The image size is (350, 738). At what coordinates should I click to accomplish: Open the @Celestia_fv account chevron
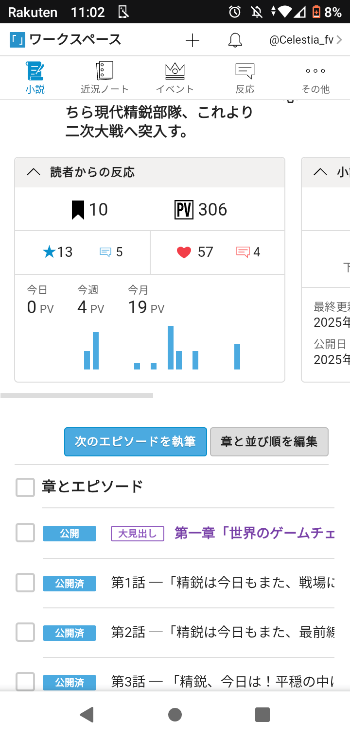(x=339, y=40)
